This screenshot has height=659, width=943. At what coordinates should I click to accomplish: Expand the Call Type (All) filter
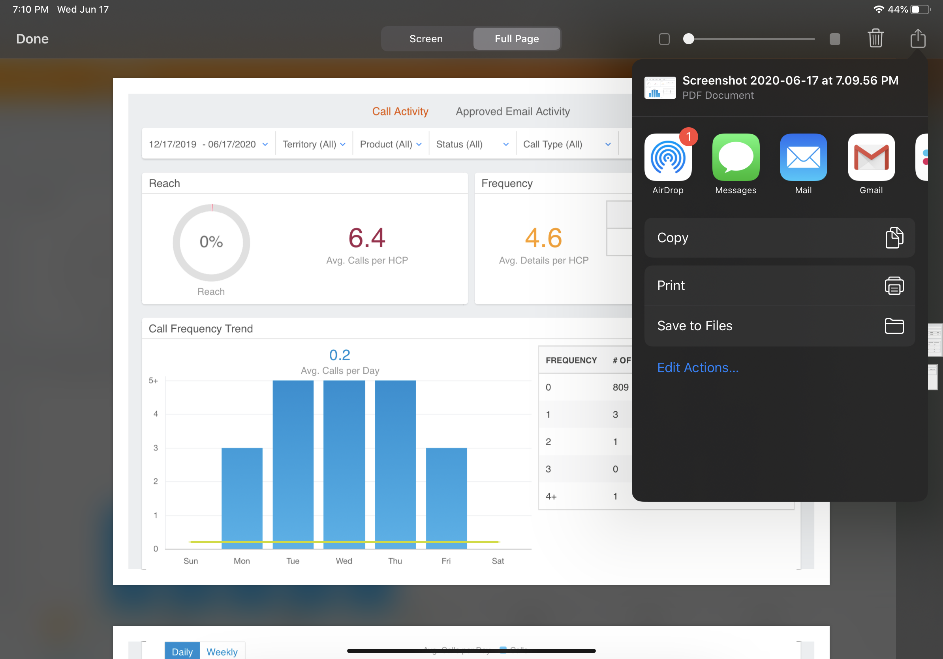click(566, 144)
